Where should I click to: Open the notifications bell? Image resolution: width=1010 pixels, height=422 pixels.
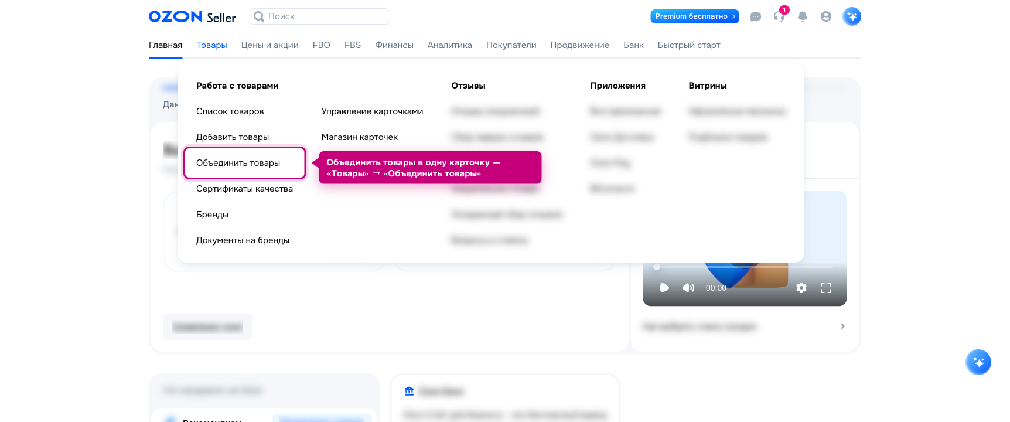[x=803, y=16]
